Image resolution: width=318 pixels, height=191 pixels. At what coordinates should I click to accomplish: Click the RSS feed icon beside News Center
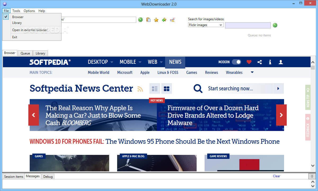tap(140, 89)
